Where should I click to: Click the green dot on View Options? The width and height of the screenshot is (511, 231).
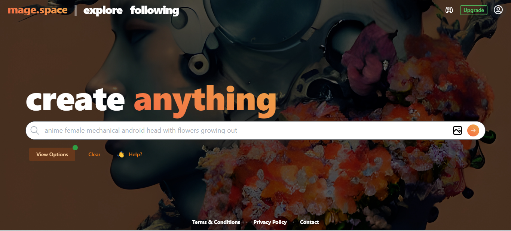(75, 148)
